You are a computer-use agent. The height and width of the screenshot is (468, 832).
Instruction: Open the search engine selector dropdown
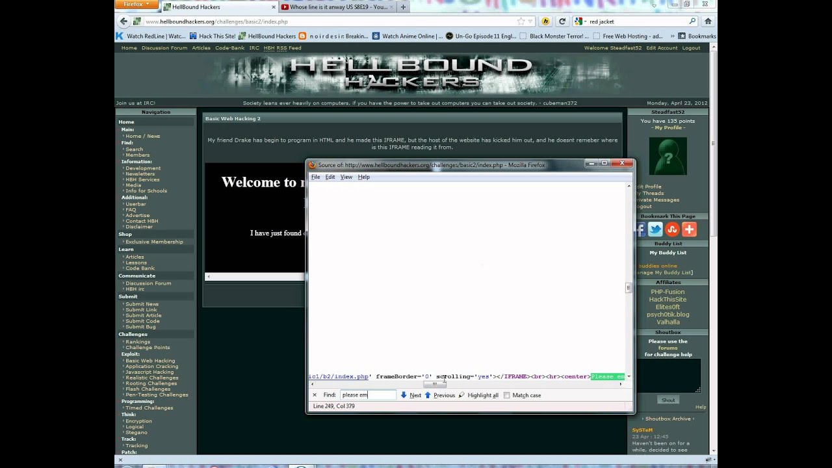580,21
